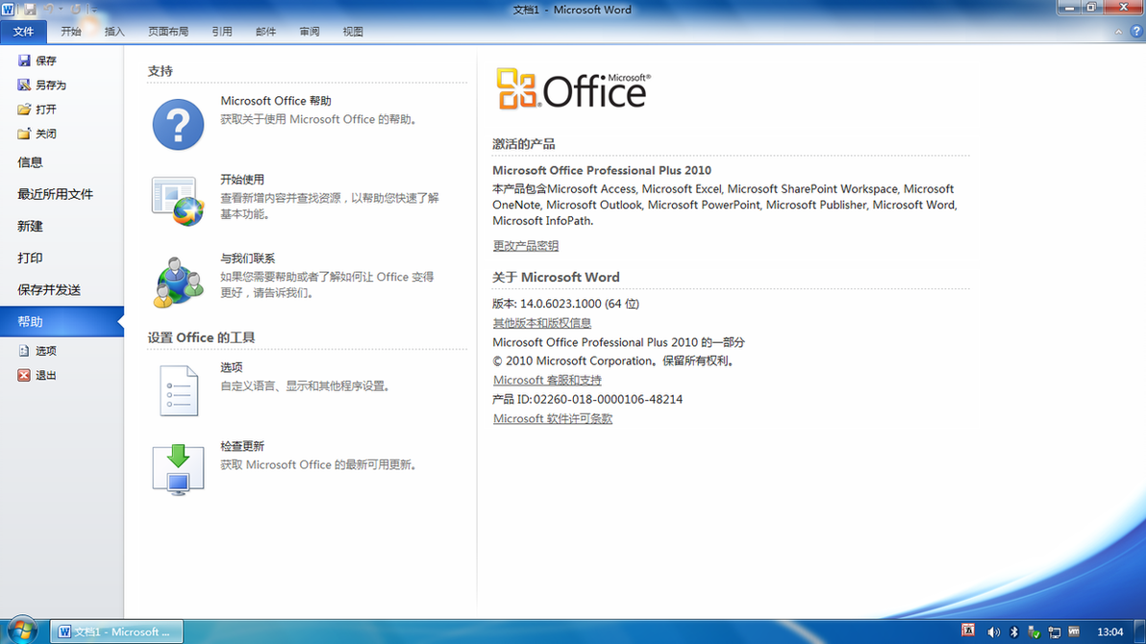Open Microsoft 软件许可条款 link
The width and height of the screenshot is (1146, 644).
coord(553,419)
